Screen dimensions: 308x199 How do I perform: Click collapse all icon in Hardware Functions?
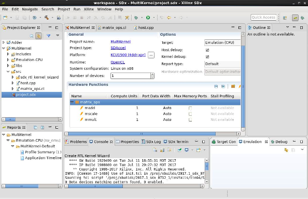pyautogui.click(x=216, y=86)
